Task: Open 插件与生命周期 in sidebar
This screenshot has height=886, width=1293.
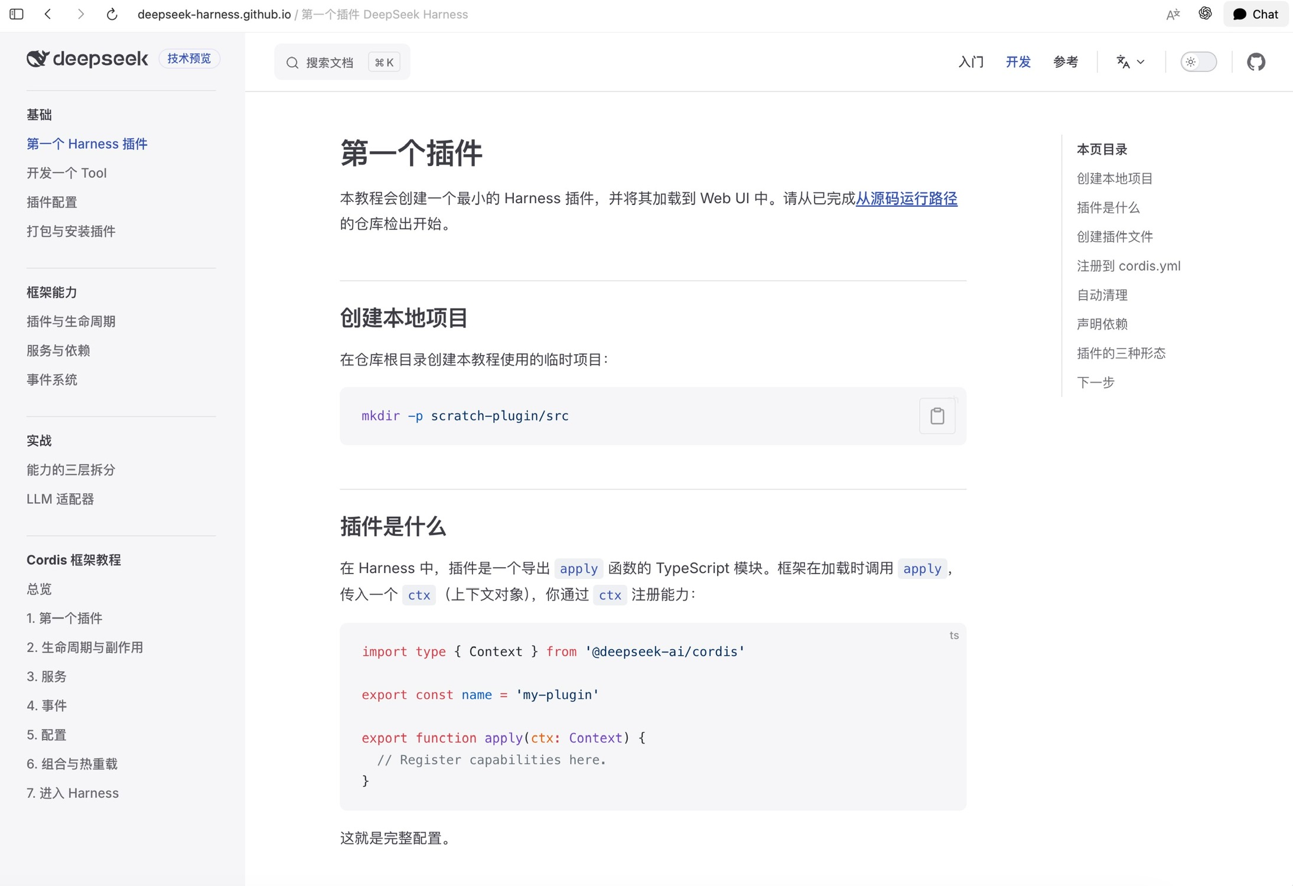Action: pyautogui.click(x=71, y=321)
